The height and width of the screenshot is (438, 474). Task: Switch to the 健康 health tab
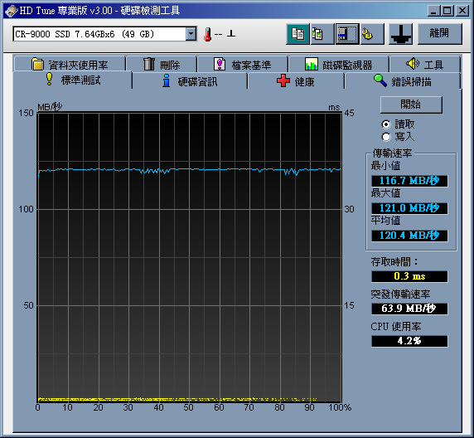coord(296,81)
